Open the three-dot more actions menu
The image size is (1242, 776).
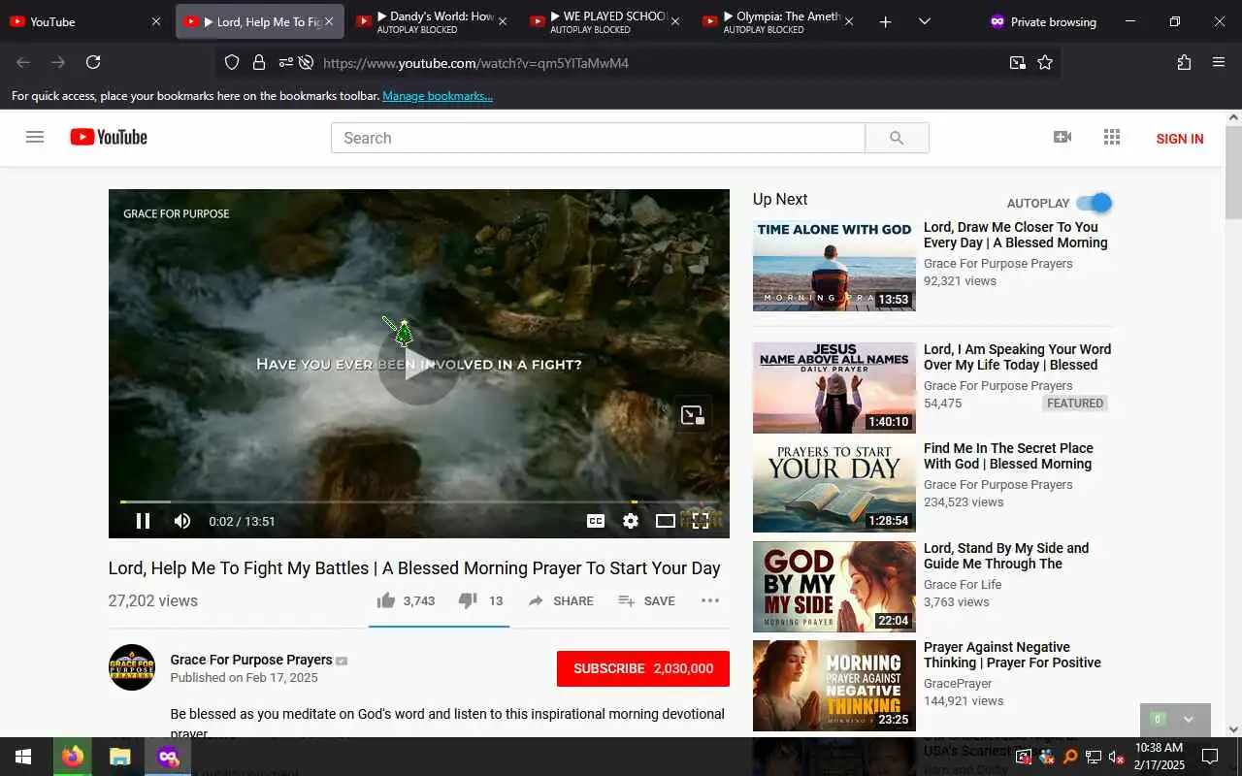pyautogui.click(x=710, y=600)
